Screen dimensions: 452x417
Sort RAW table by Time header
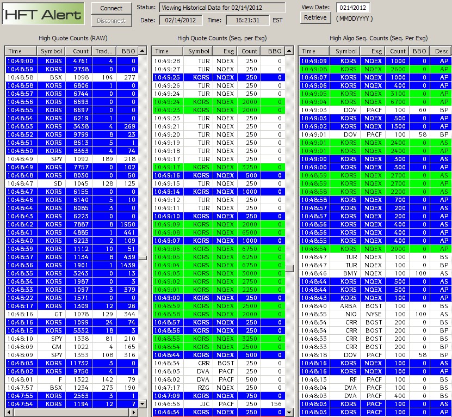tap(21, 51)
